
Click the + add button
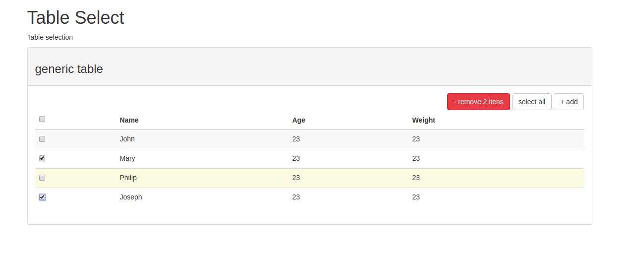pos(569,102)
